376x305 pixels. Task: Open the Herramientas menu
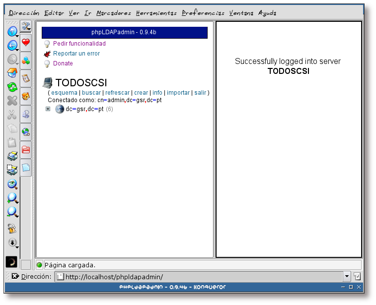click(x=156, y=13)
